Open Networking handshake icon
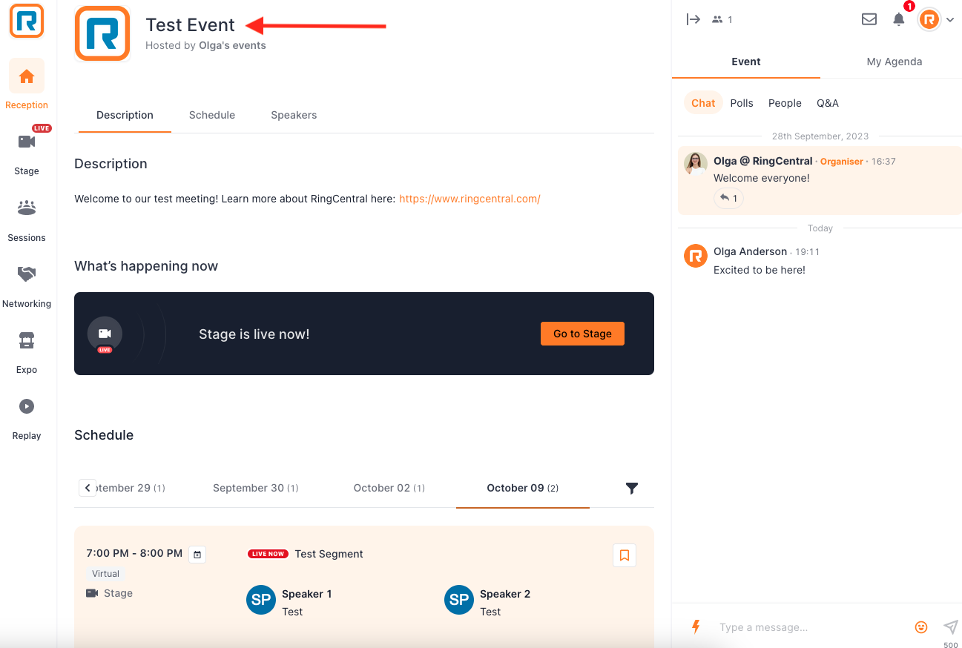 (27, 274)
